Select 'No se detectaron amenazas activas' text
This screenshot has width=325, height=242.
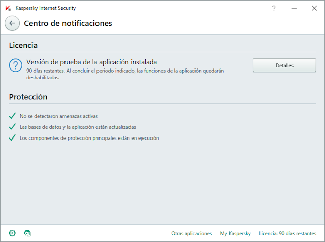pos(59,116)
